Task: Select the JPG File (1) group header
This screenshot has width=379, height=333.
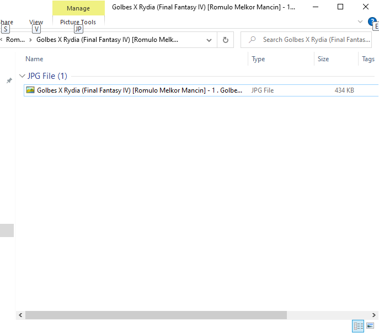Action: tap(47, 76)
